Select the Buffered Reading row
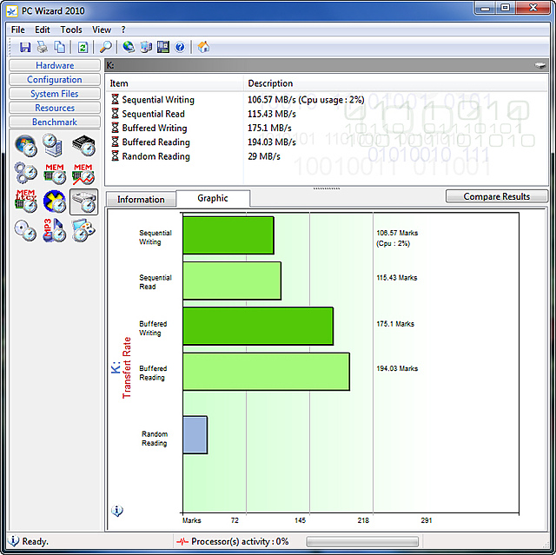Image resolution: width=556 pixels, height=555 pixels. click(327, 142)
